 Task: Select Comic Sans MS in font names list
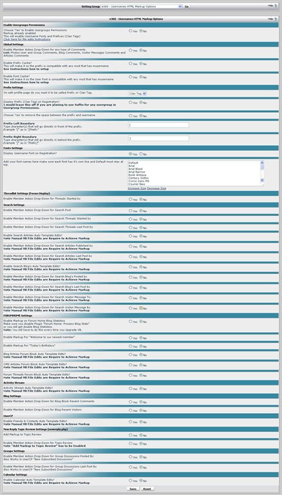(x=139, y=181)
